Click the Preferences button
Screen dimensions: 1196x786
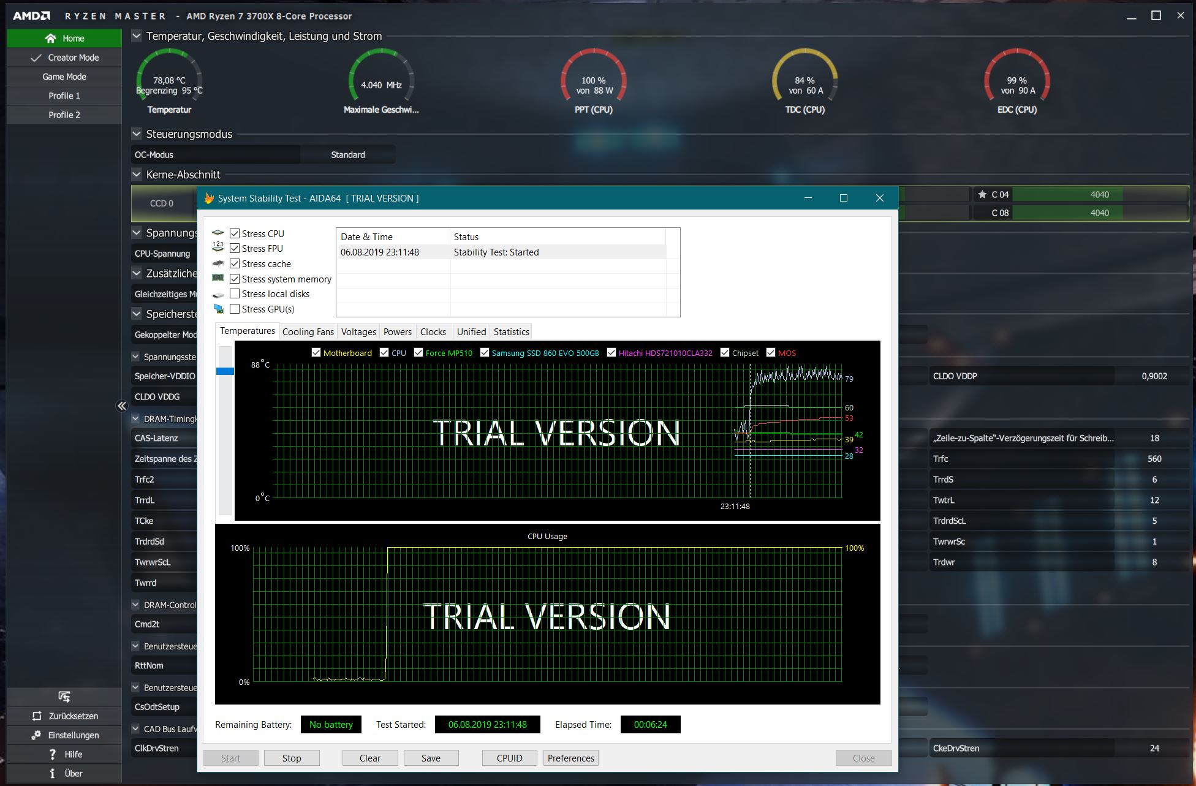[570, 758]
